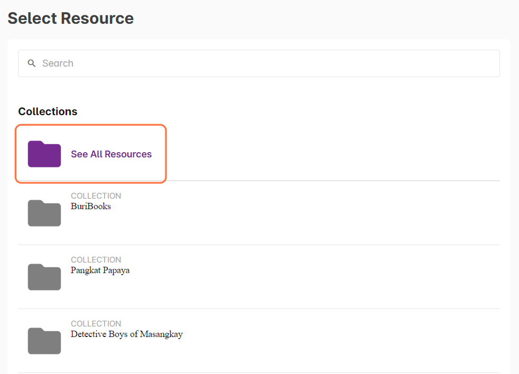Focus the Search input field
Image resolution: width=519 pixels, height=374 pixels.
pos(264,63)
